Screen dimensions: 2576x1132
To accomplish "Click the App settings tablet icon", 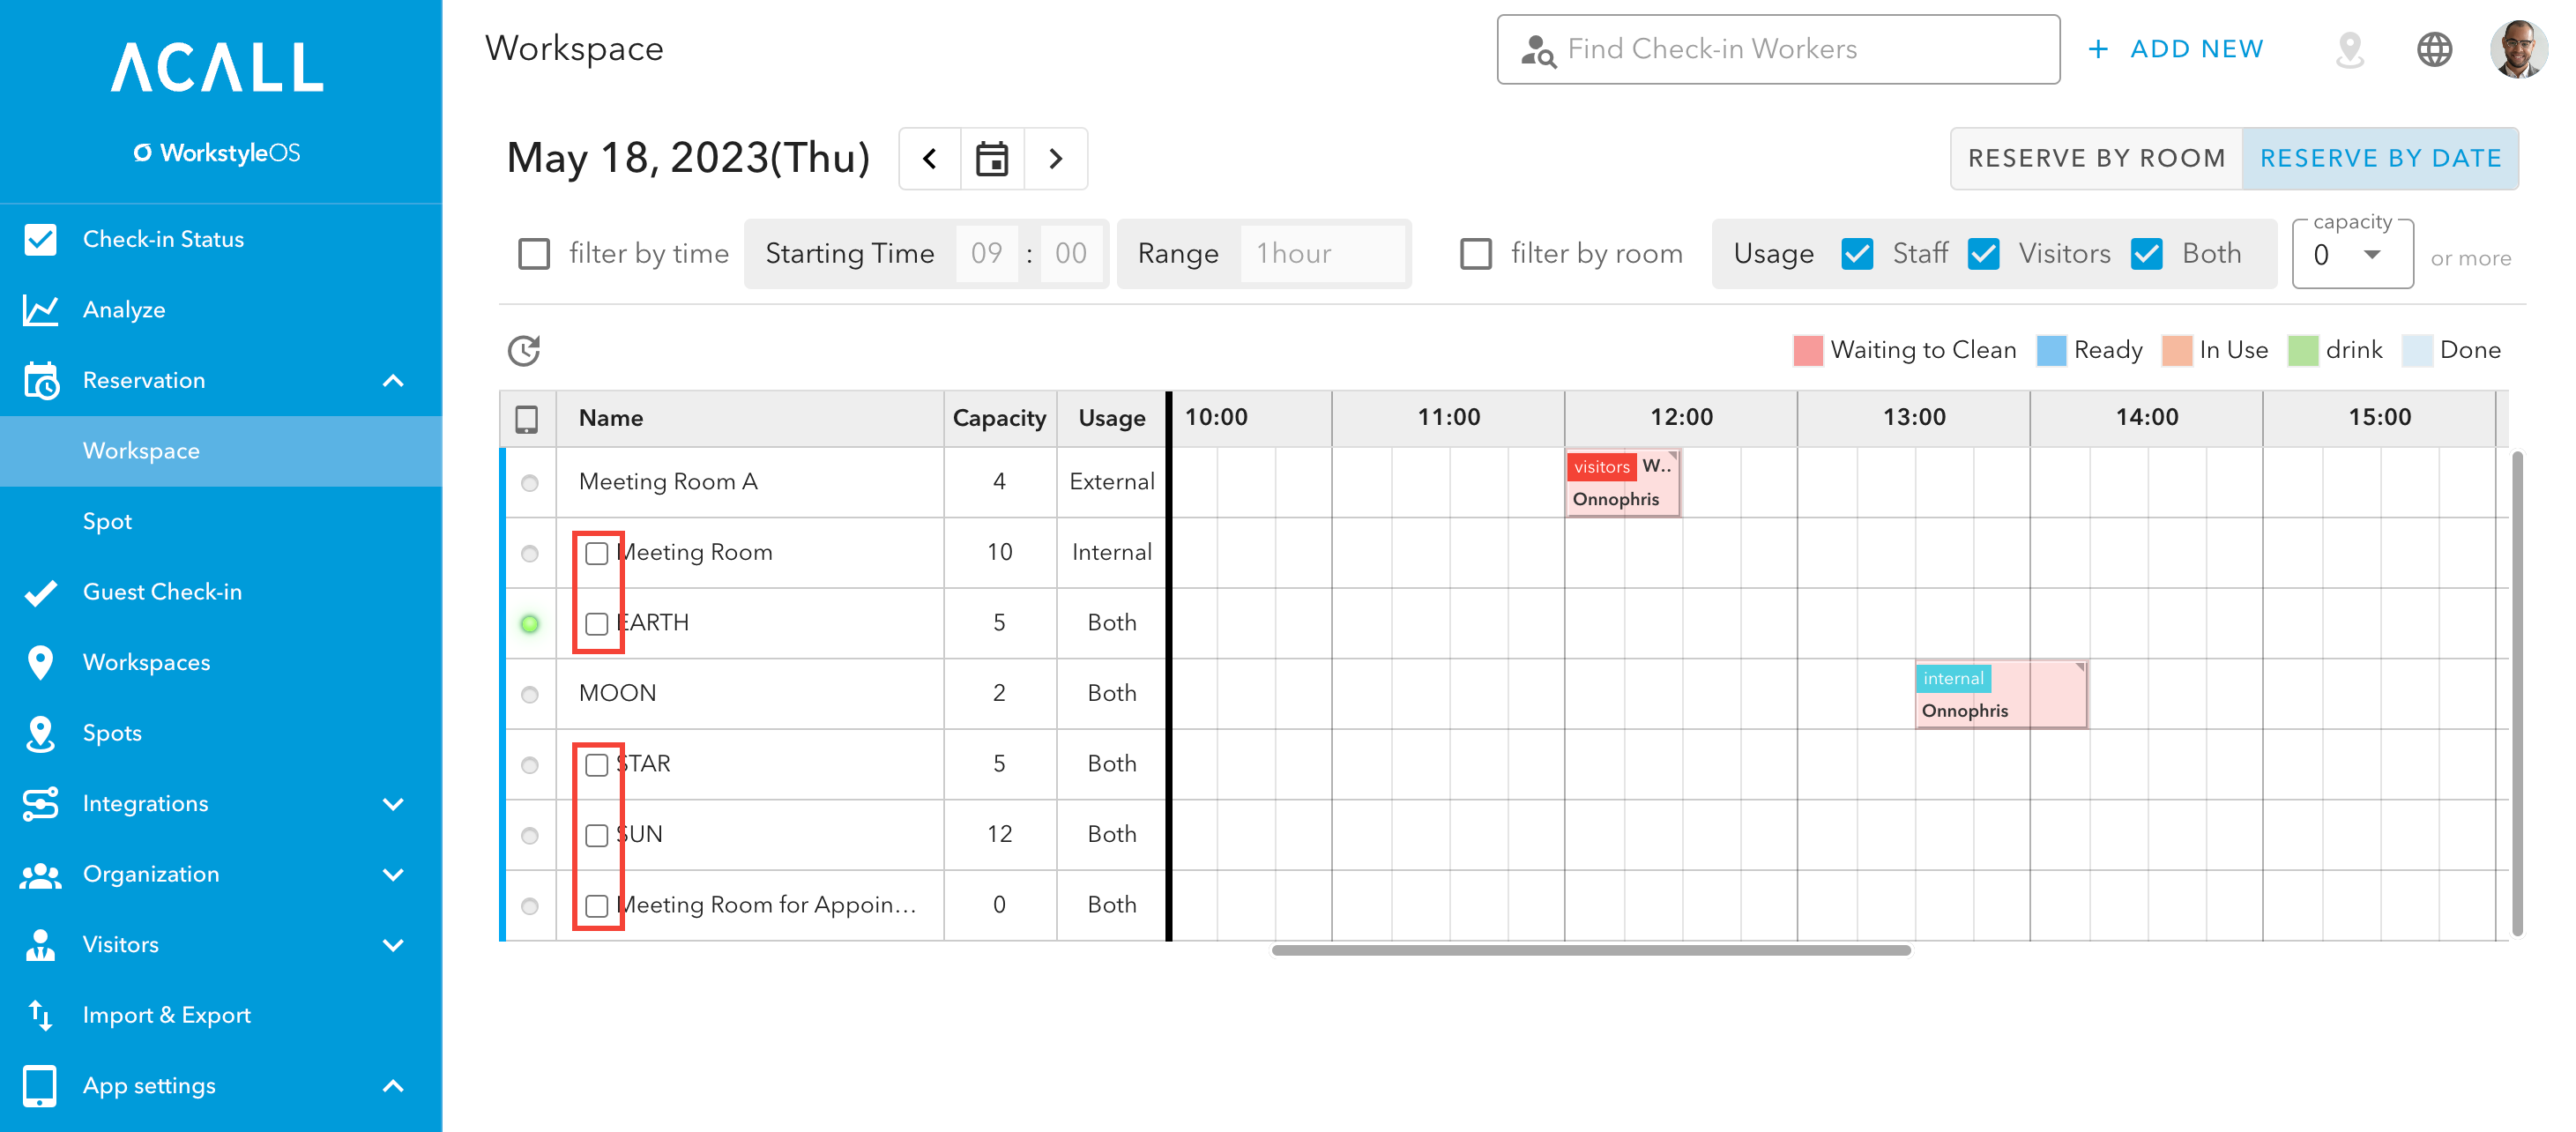I will tap(40, 1086).
